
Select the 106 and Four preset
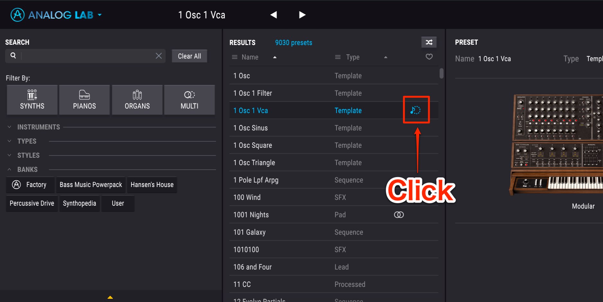tap(334, 266)
